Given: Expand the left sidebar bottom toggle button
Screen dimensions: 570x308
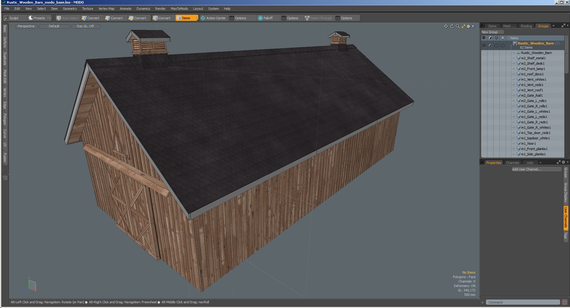Looking at the screenshot, I should (x=5, y=178).
